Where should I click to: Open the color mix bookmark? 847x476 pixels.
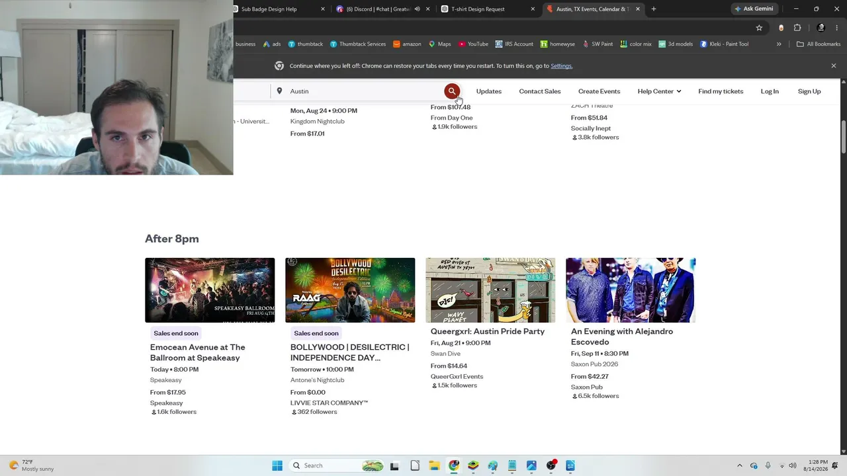point(635,44)
